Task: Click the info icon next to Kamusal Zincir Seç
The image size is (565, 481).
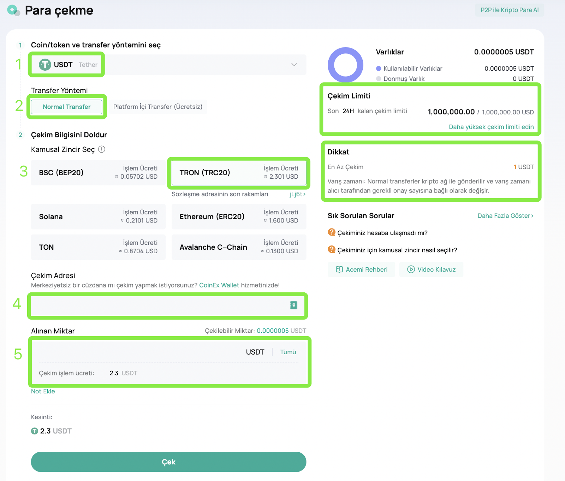Action: (102, 149)
